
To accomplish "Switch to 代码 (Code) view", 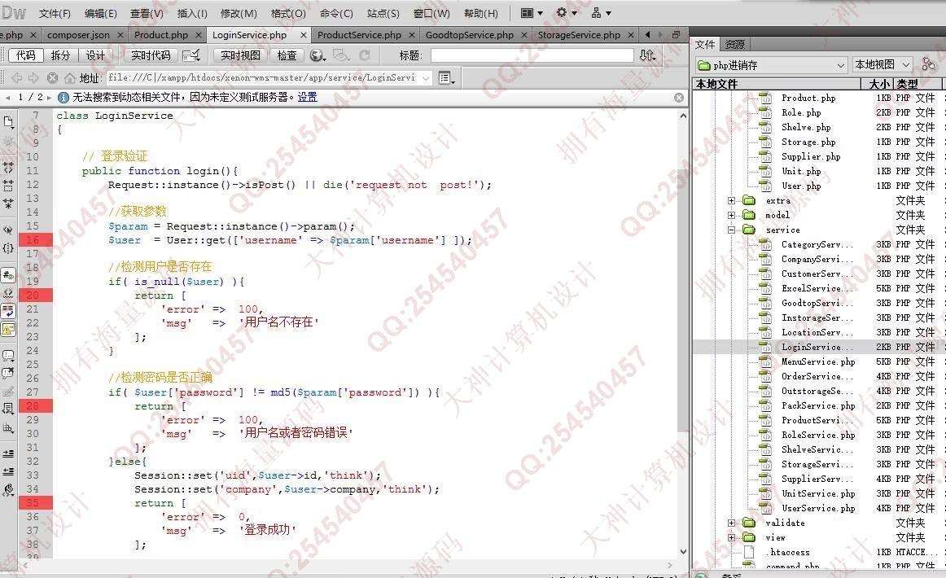I will [x=25, y=55].
